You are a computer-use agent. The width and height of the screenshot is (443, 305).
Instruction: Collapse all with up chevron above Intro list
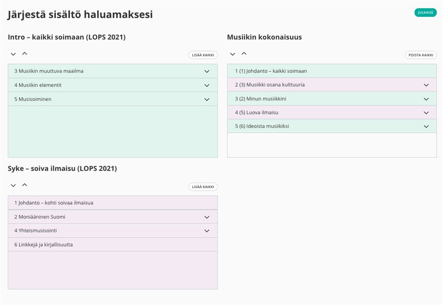(x=24, y=53)
